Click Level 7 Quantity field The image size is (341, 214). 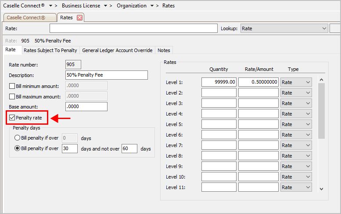[219, 145]
